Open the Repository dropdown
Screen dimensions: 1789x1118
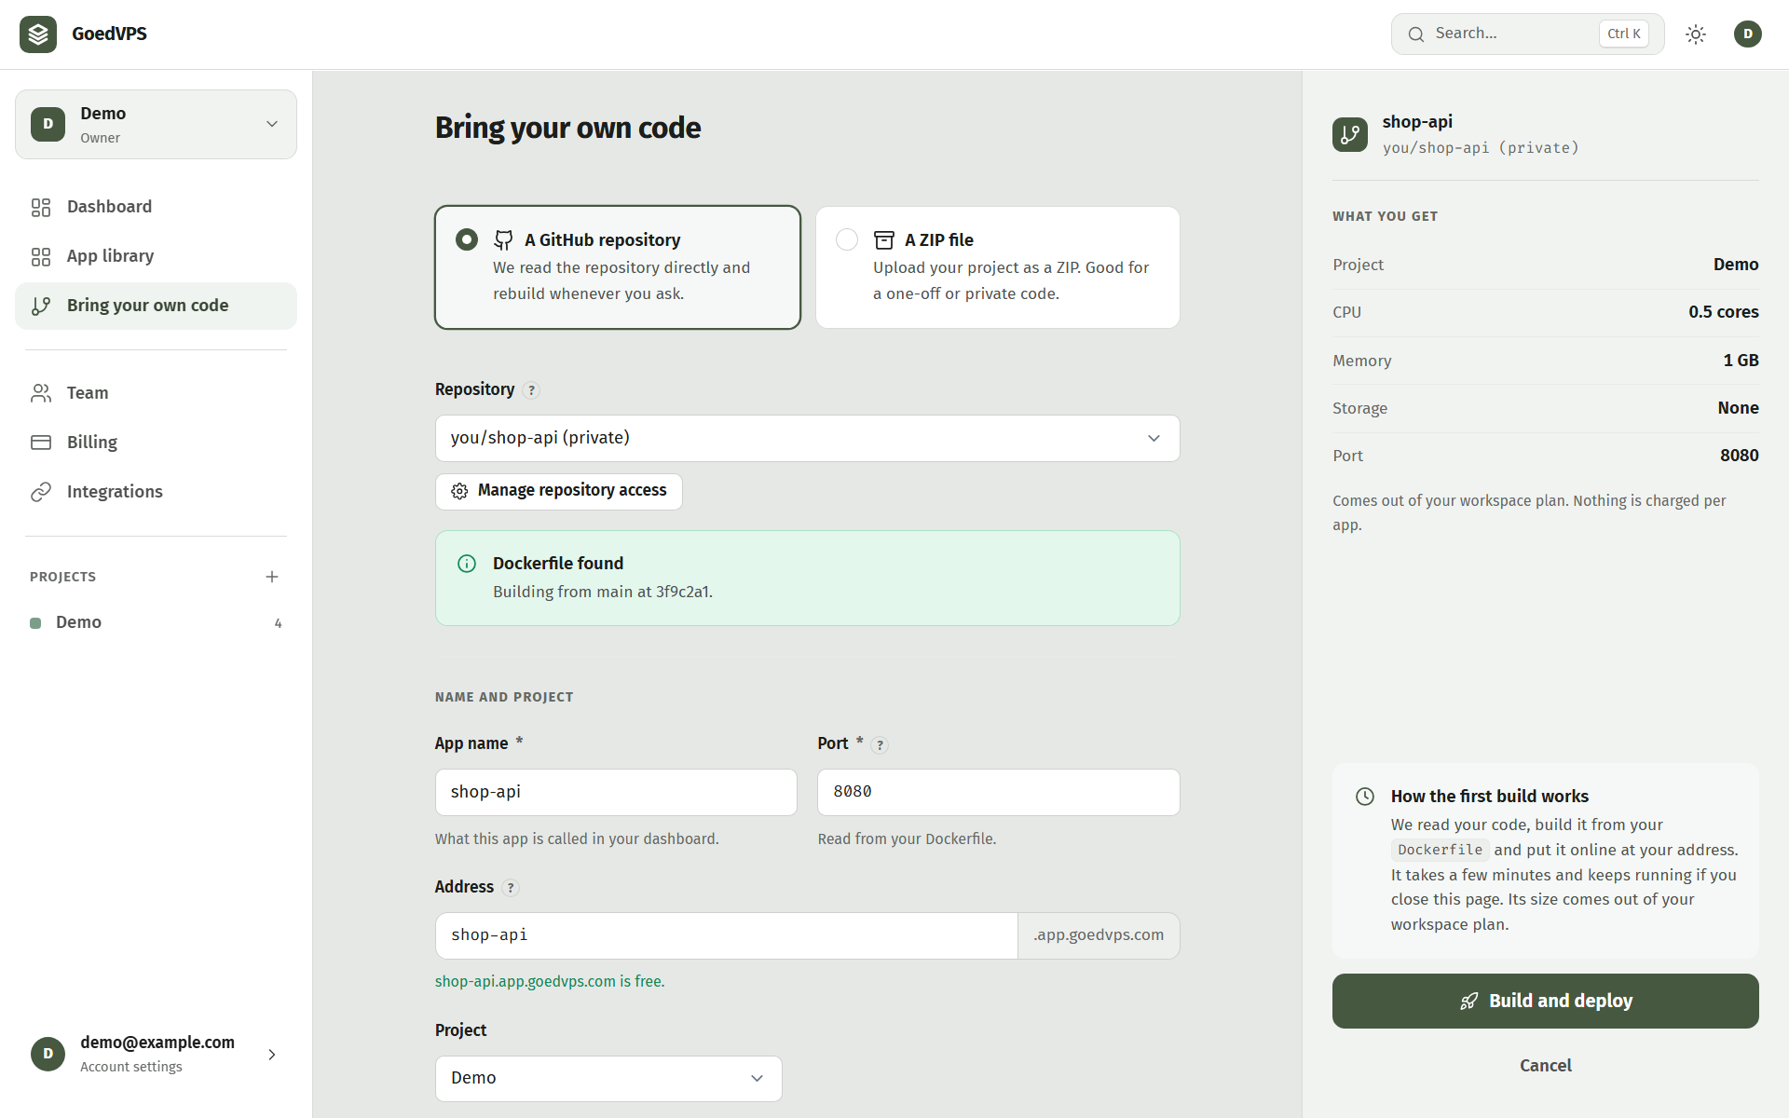pos(807,439)
